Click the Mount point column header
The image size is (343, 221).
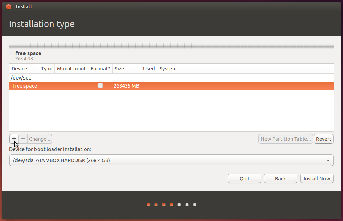click(71, 69)
